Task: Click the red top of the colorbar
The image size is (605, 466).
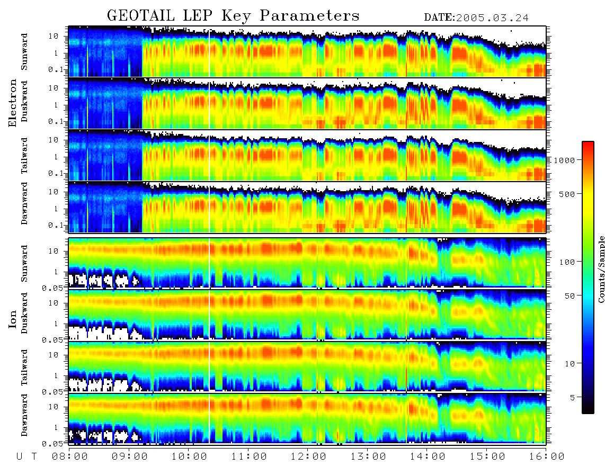Action: [588, 145]
